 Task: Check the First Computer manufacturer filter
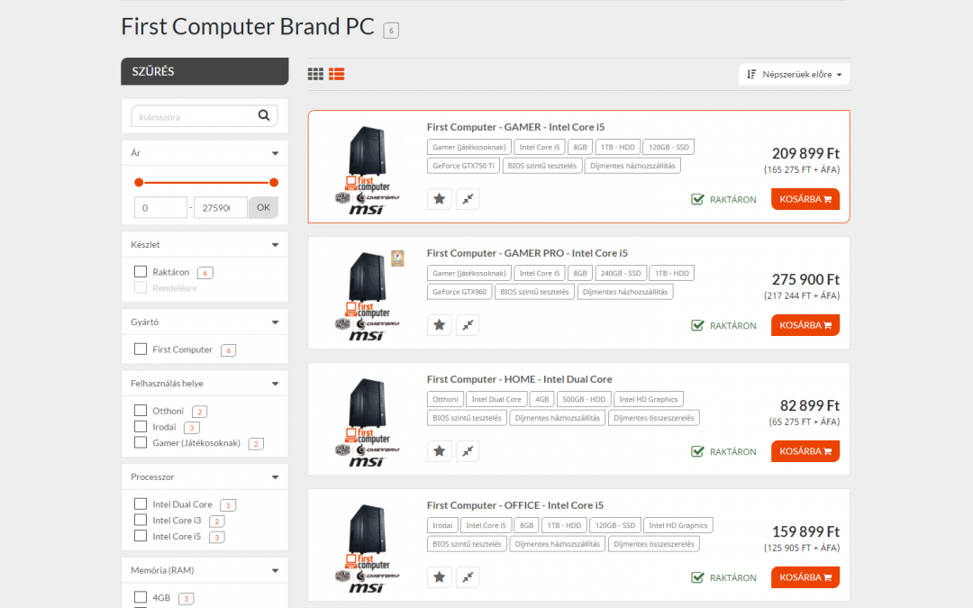point(141,349)
